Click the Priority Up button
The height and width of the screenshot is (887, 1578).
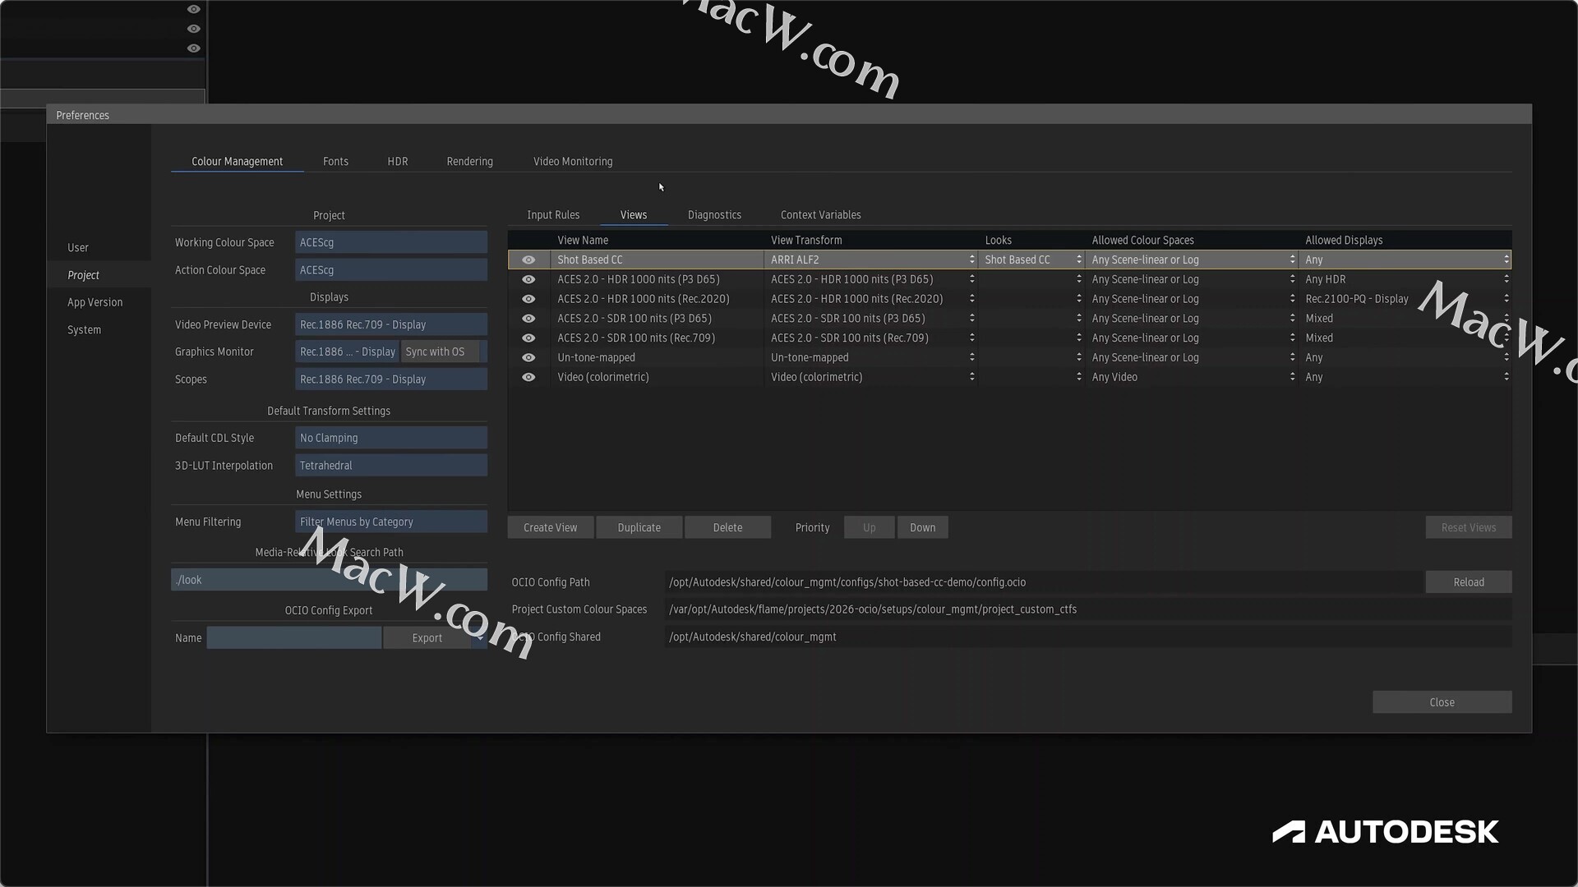869,527
